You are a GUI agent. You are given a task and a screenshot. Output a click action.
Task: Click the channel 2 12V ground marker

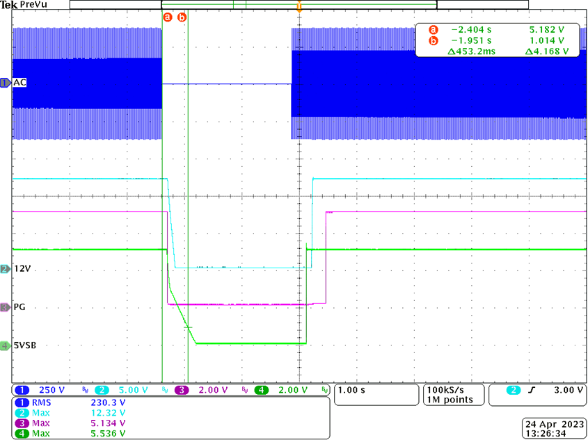(6, 268)
